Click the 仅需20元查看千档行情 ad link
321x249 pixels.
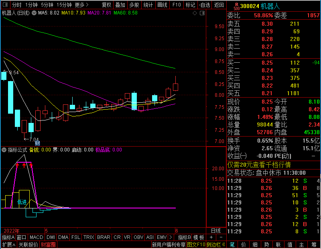click(x=259, y=165)
